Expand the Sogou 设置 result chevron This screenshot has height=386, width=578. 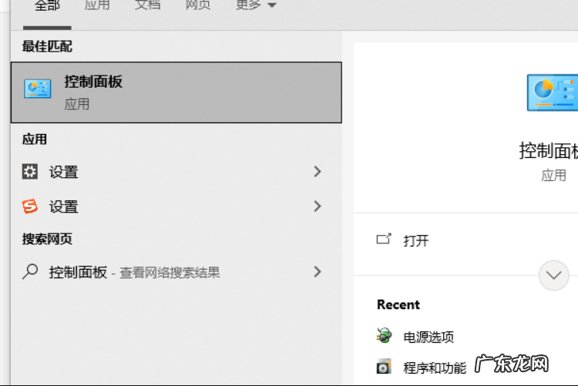click(x=318, y=206)
